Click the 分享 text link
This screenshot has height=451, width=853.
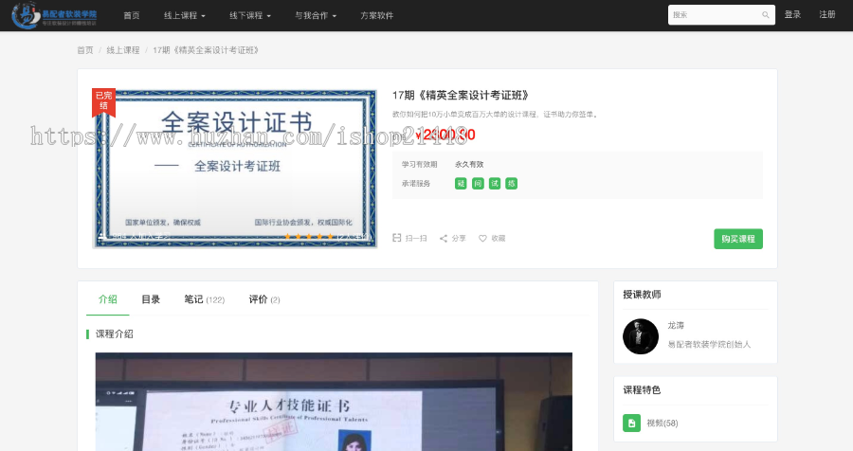[459, 238]
